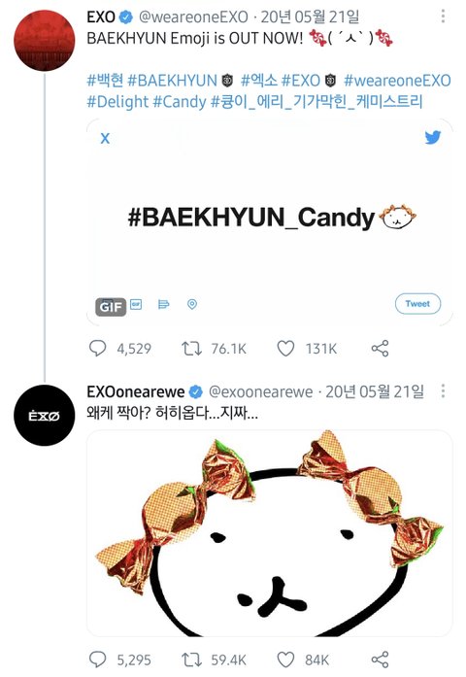Share the EXOonearewe tweet

381,660
